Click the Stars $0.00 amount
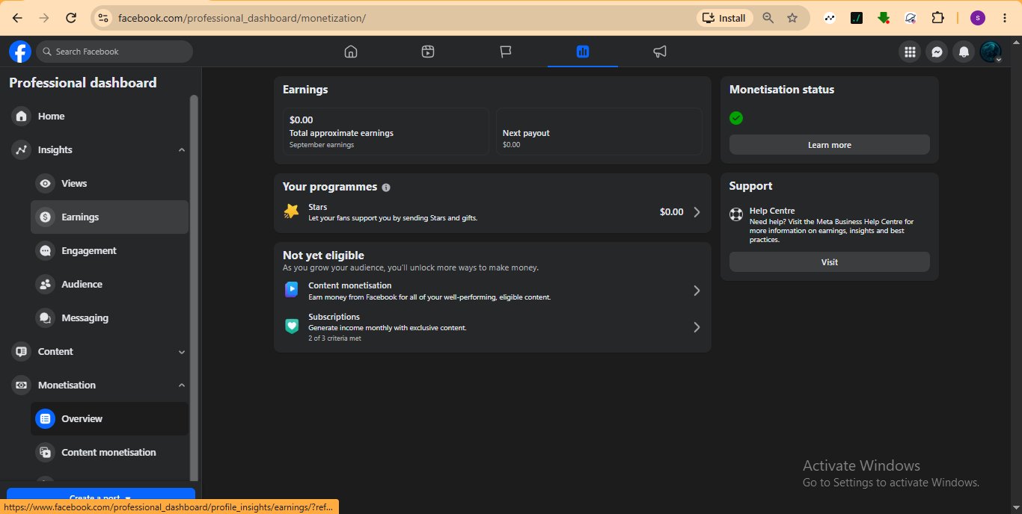 (672, 212)
